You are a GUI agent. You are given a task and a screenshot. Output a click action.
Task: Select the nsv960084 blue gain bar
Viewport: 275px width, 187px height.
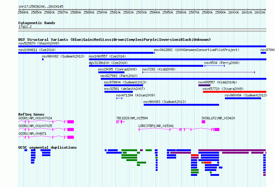click(243, 98)
